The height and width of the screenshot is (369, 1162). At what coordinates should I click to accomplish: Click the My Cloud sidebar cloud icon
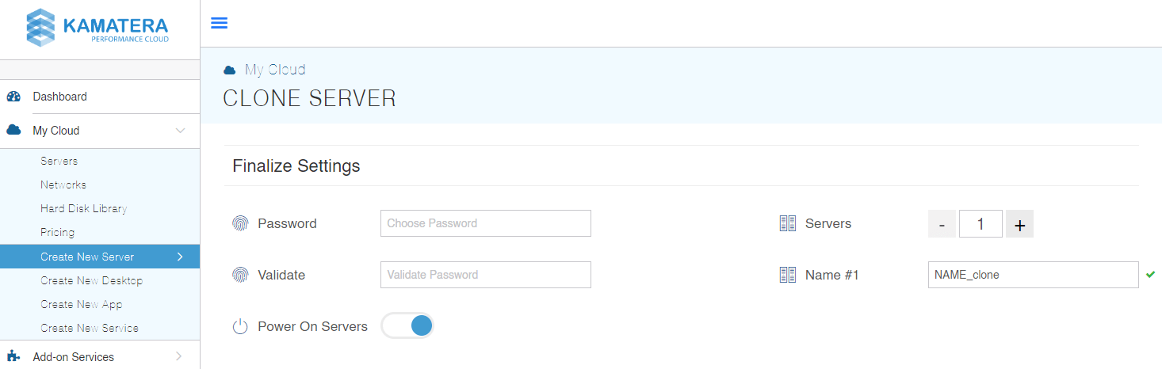point(13,131)
